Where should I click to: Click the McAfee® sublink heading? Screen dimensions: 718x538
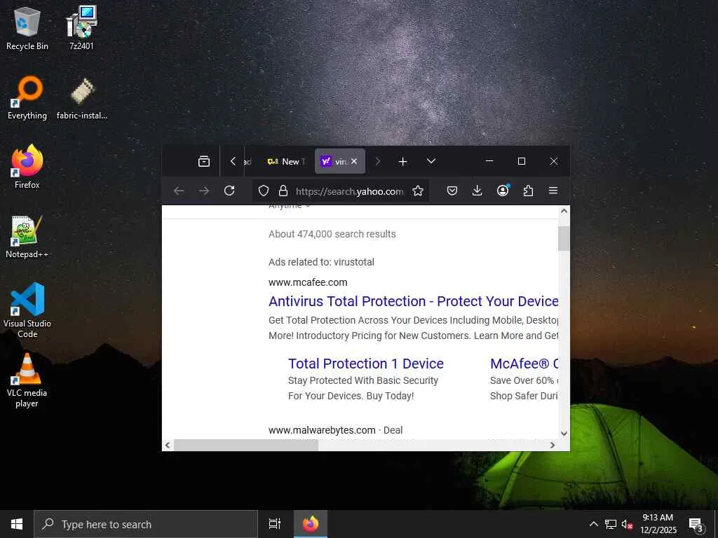click(524, 364)
